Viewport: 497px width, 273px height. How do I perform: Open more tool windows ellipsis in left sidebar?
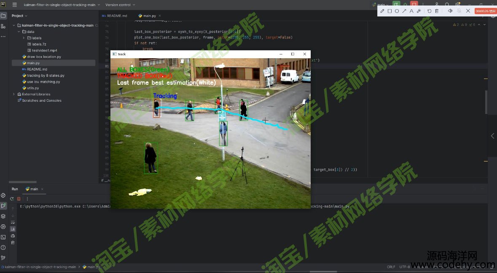(3, 37)
